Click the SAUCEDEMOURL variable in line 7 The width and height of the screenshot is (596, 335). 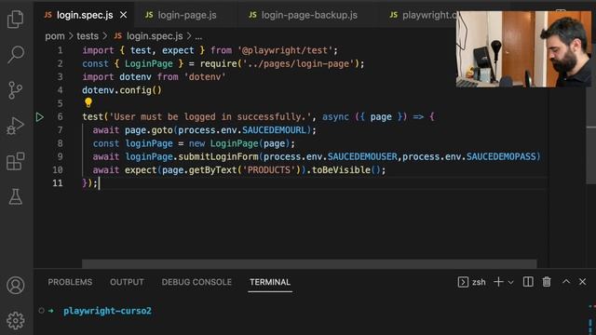pos(274,130)
